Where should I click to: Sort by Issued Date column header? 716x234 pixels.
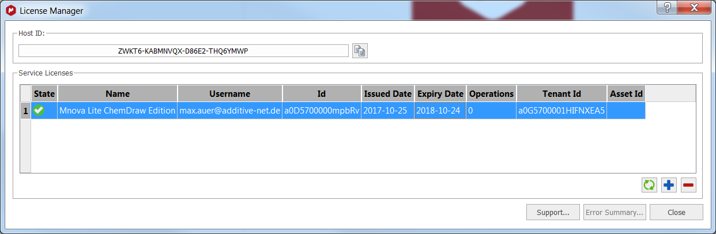(388, 93)
